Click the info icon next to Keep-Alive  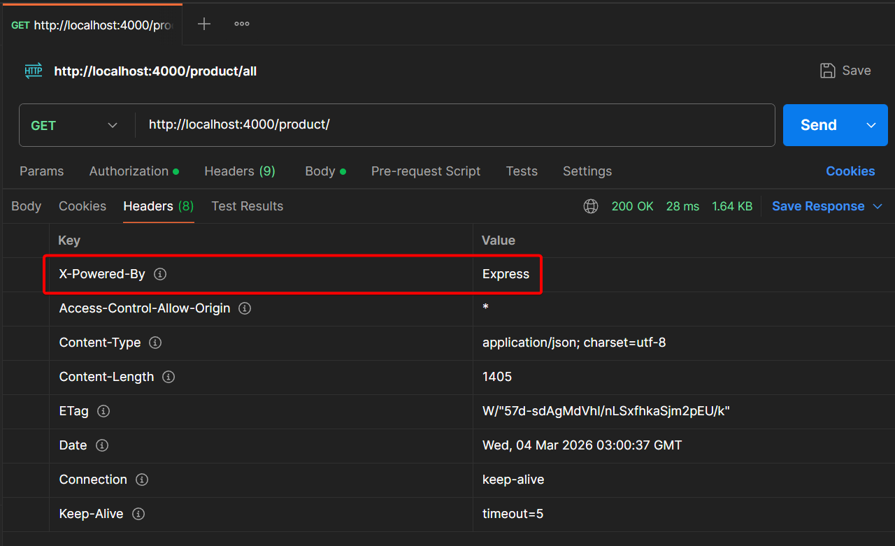click(x=138, y=514)
